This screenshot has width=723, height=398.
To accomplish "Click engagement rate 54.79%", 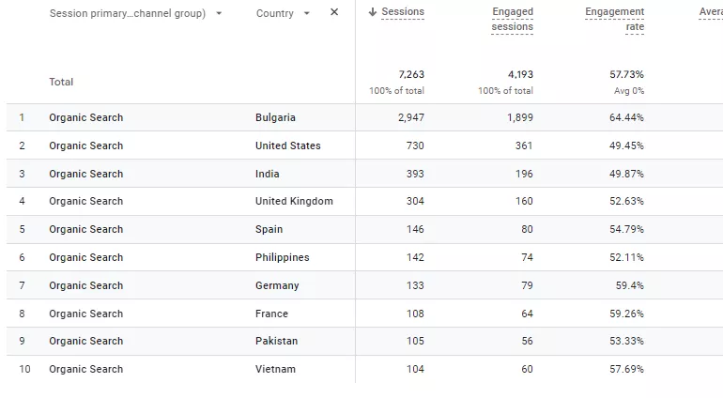I will click(626, 229).
